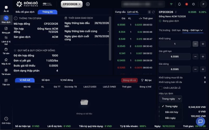The height and width of the screenshot is (130, 209).
Task: Open the Dừng - Giới hạn order type dropdown
Action: tap(193, 30)
